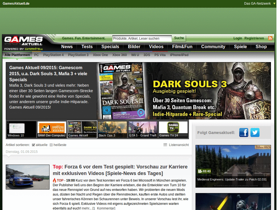Open the Forza 6 Vorschau headline
The width and height of the screenshot is (280, 210).
pos(120,170)
